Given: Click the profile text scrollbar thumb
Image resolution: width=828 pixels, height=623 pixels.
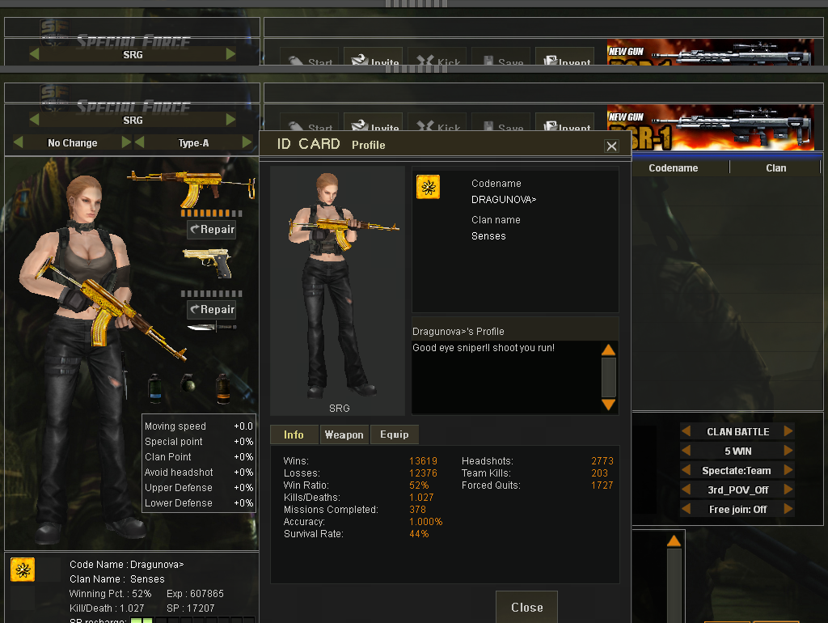Looking at the screenshot, I should click(x=608, y=377).
